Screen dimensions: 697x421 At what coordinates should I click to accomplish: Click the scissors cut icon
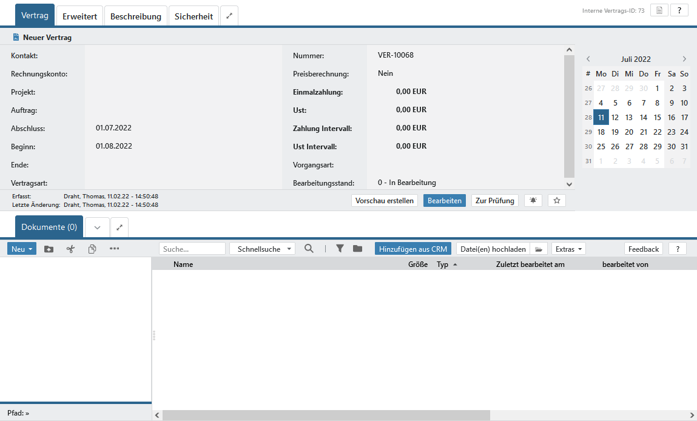70,249
